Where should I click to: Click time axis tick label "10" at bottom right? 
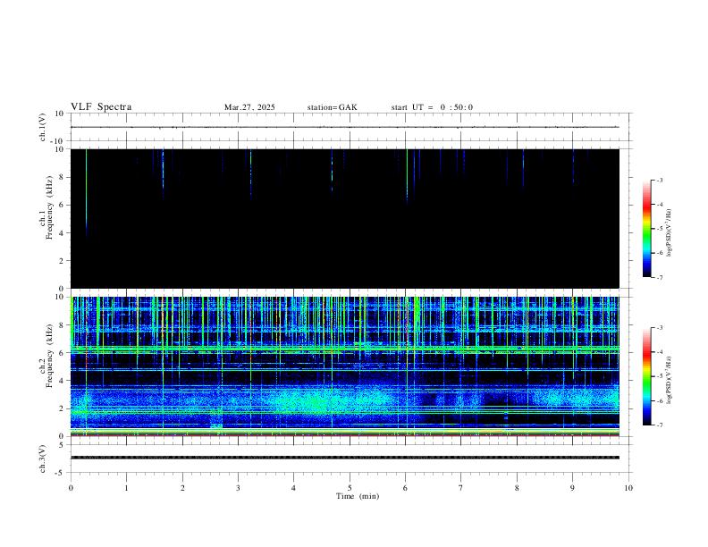(x=628, y=488)
